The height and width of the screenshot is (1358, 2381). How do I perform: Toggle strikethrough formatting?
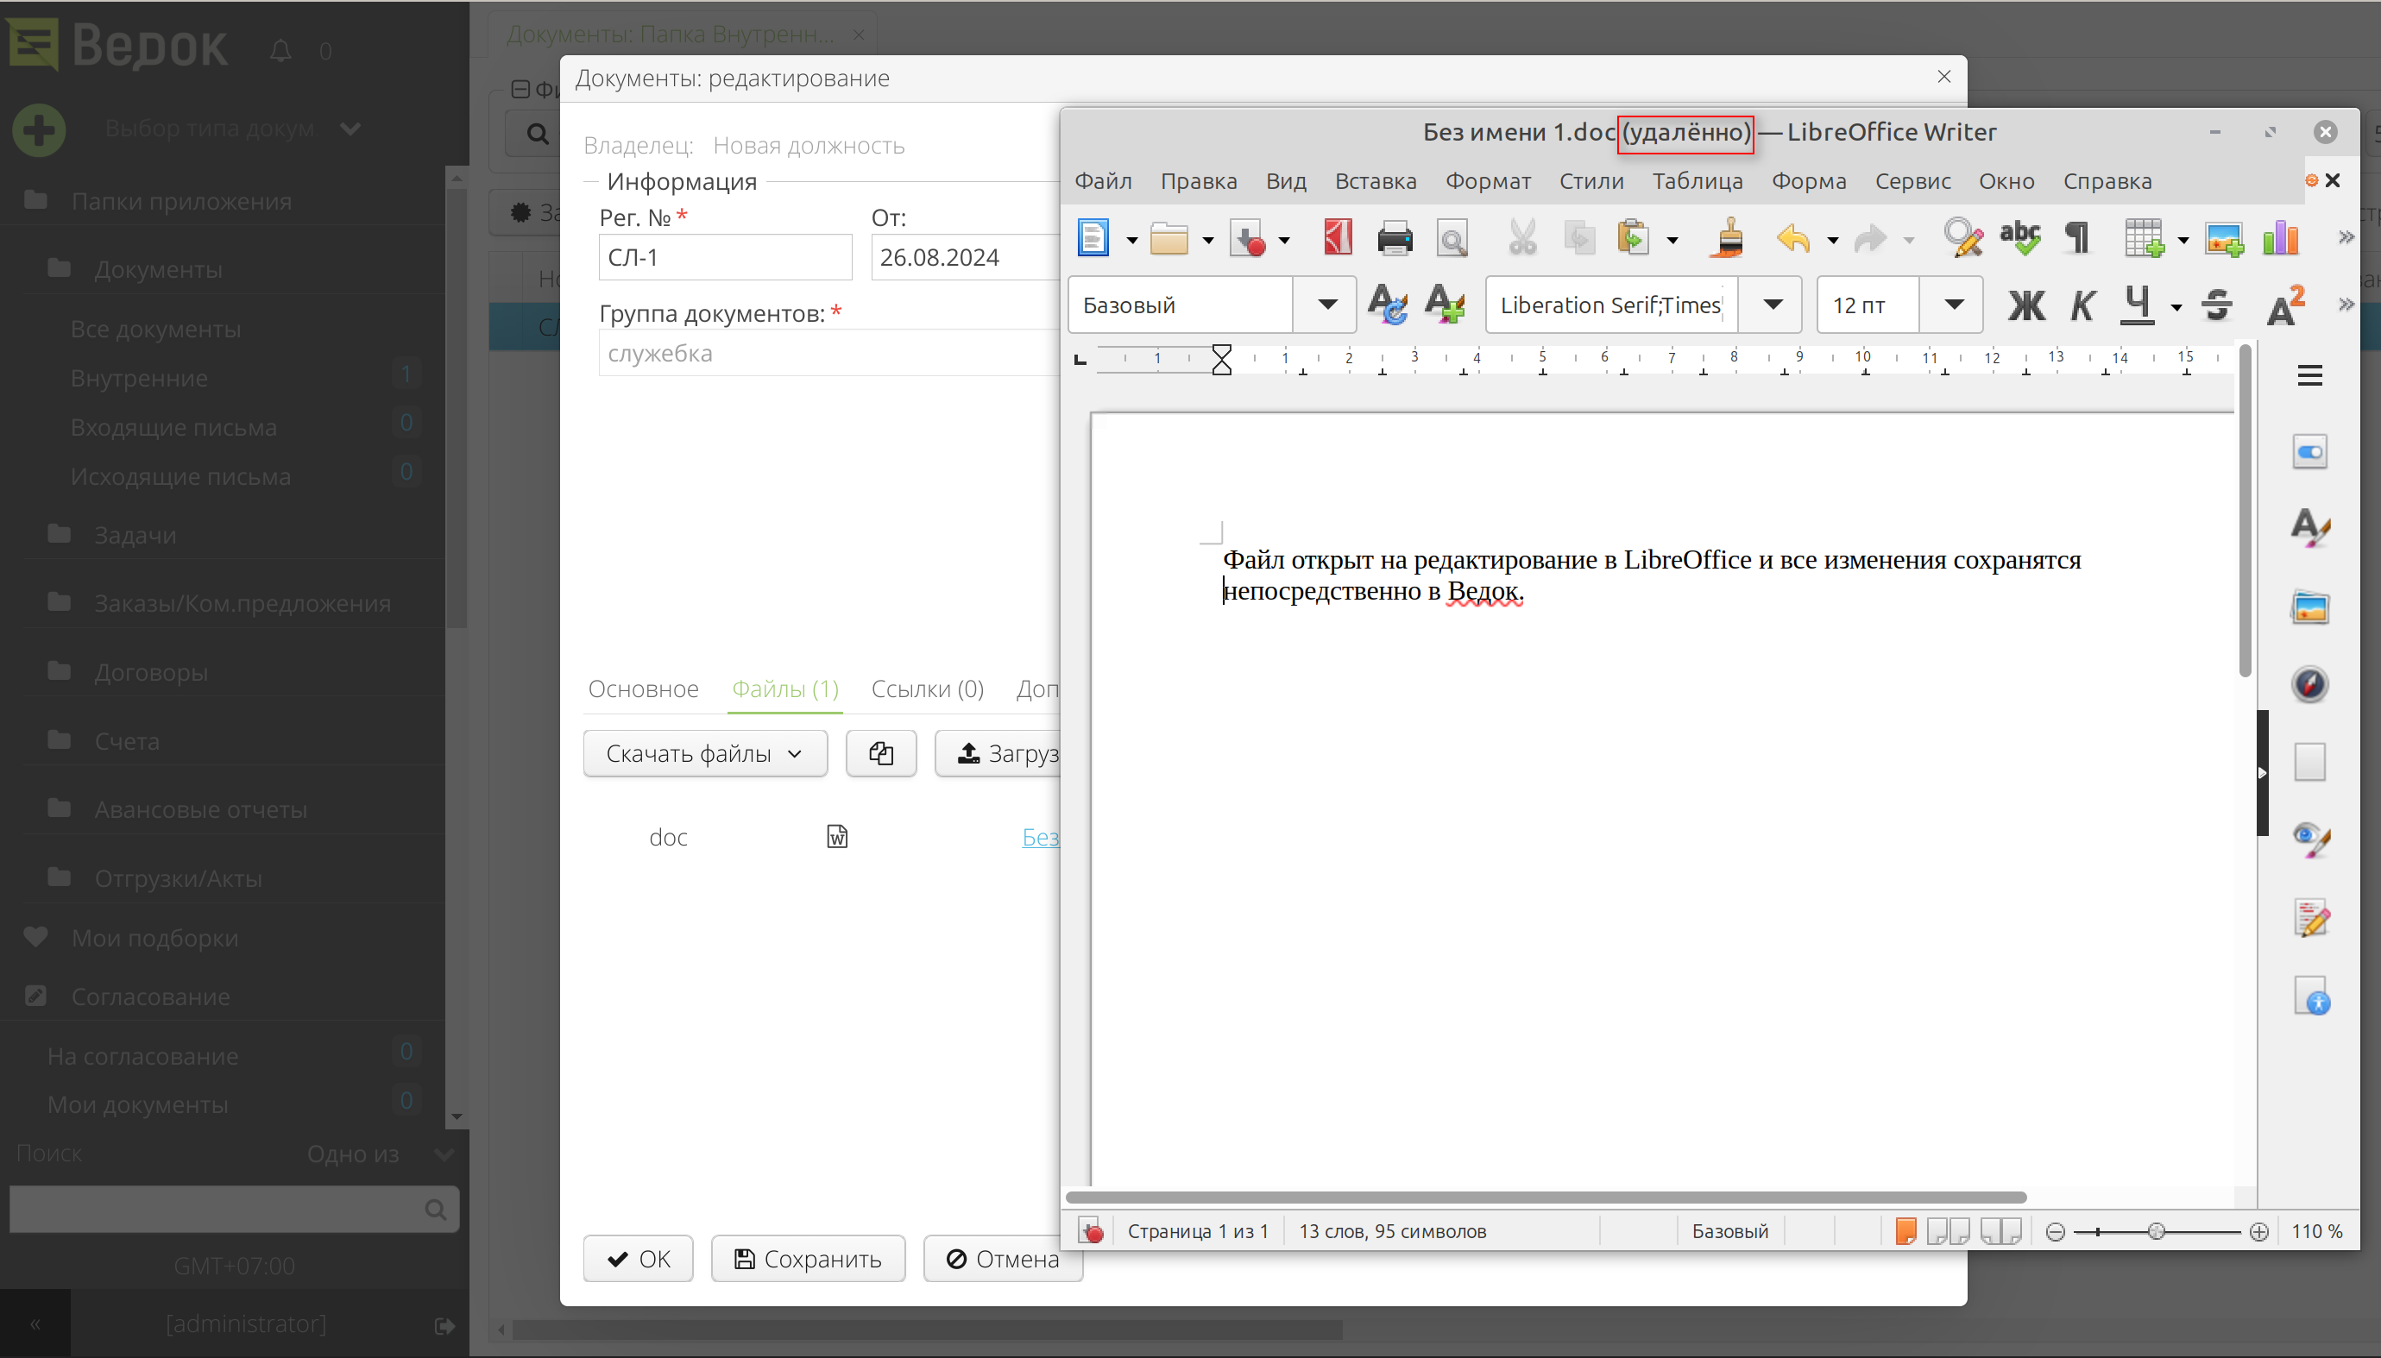click(x=2217, y=305)
